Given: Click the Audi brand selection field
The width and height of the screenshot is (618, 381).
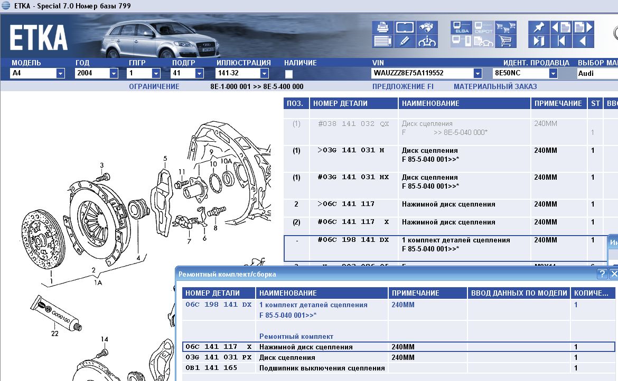Looking at the screenshot, I should (x=597, y=73).
